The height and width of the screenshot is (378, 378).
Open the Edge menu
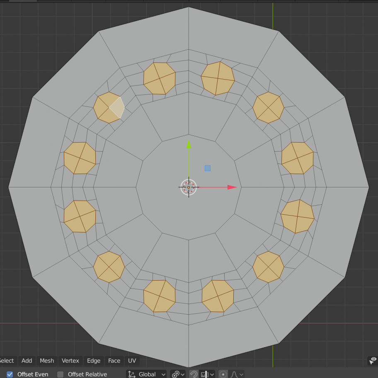pyautogui.click(x=94, y=361)
